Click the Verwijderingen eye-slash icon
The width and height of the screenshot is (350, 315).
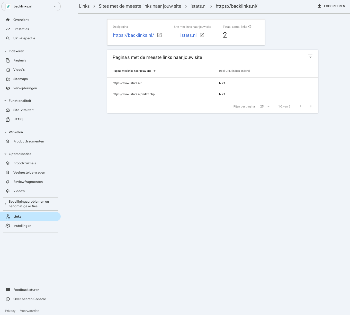8,88
